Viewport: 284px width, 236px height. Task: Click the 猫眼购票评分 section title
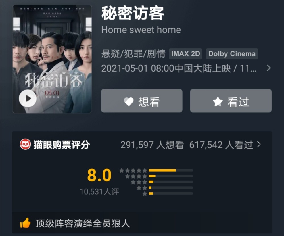point(62,145)
